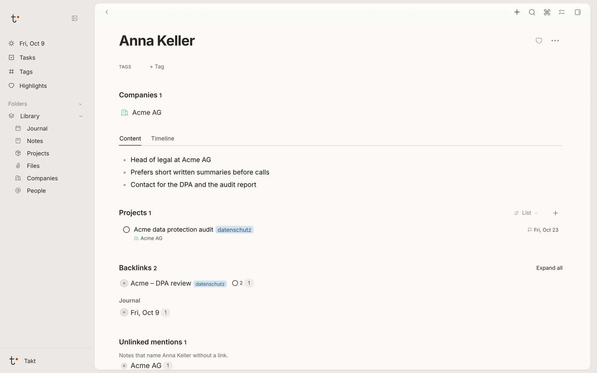
Task: Click the + Tag button
Action: tap(157, 67)
